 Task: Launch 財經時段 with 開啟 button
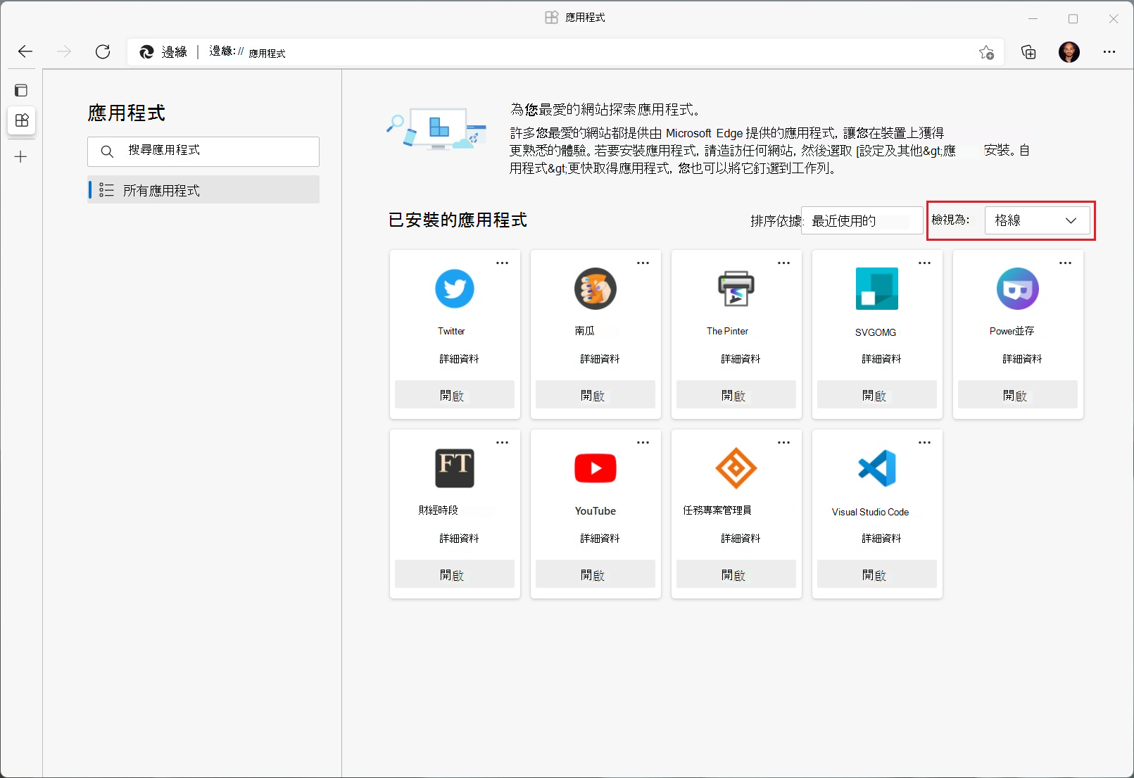455,575
